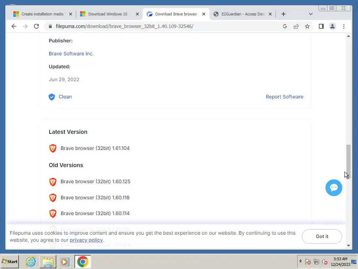Viewport: 358px width, 269px height.
Task: Accept cookies with Got it button
Action: [x=322, y=236]
